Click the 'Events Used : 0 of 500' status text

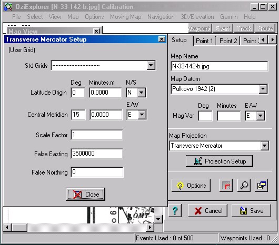click(165, 238)
